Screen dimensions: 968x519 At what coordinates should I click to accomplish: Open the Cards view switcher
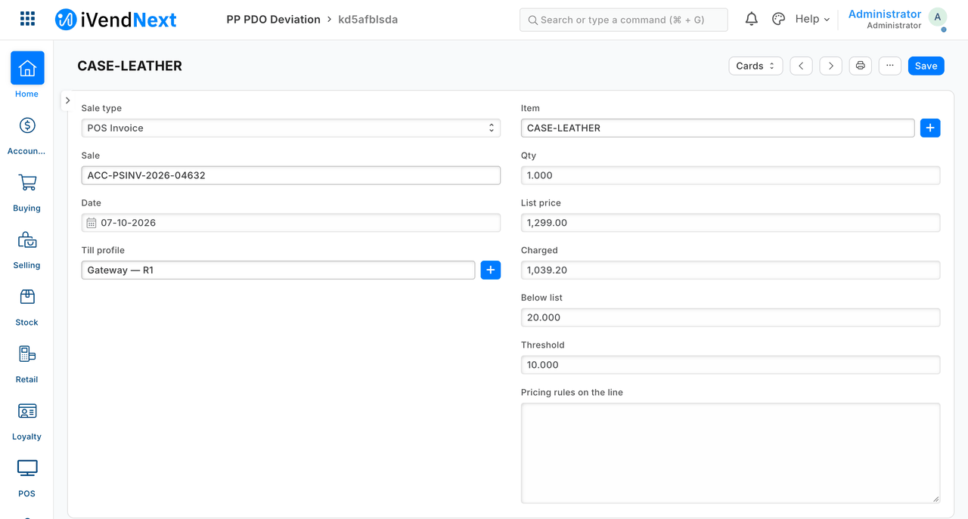755,66
